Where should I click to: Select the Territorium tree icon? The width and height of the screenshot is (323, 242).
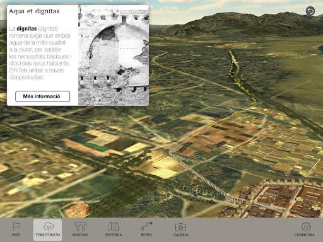point(49,226)
